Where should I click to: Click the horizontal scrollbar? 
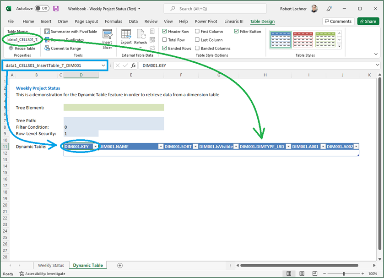click(299, 265)
